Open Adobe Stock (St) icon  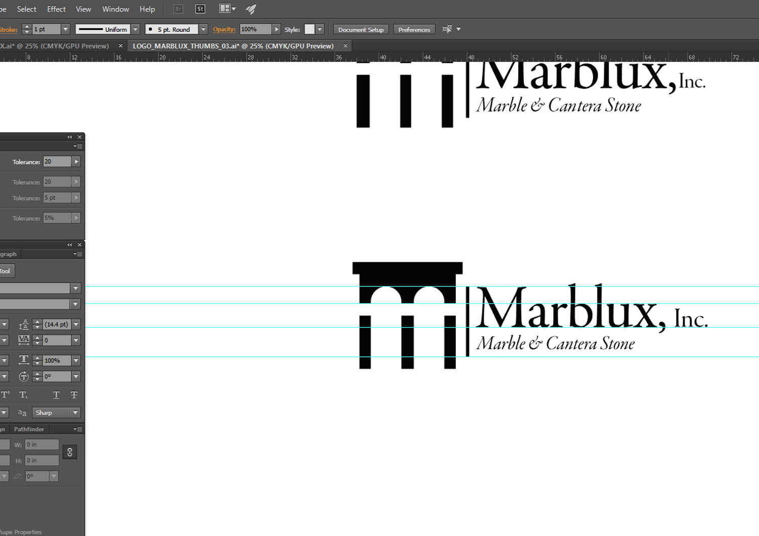point(200,9)
